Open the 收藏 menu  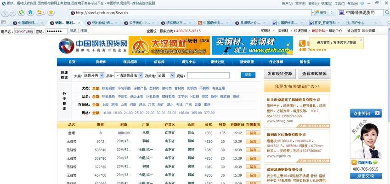(x=326, y=4)
